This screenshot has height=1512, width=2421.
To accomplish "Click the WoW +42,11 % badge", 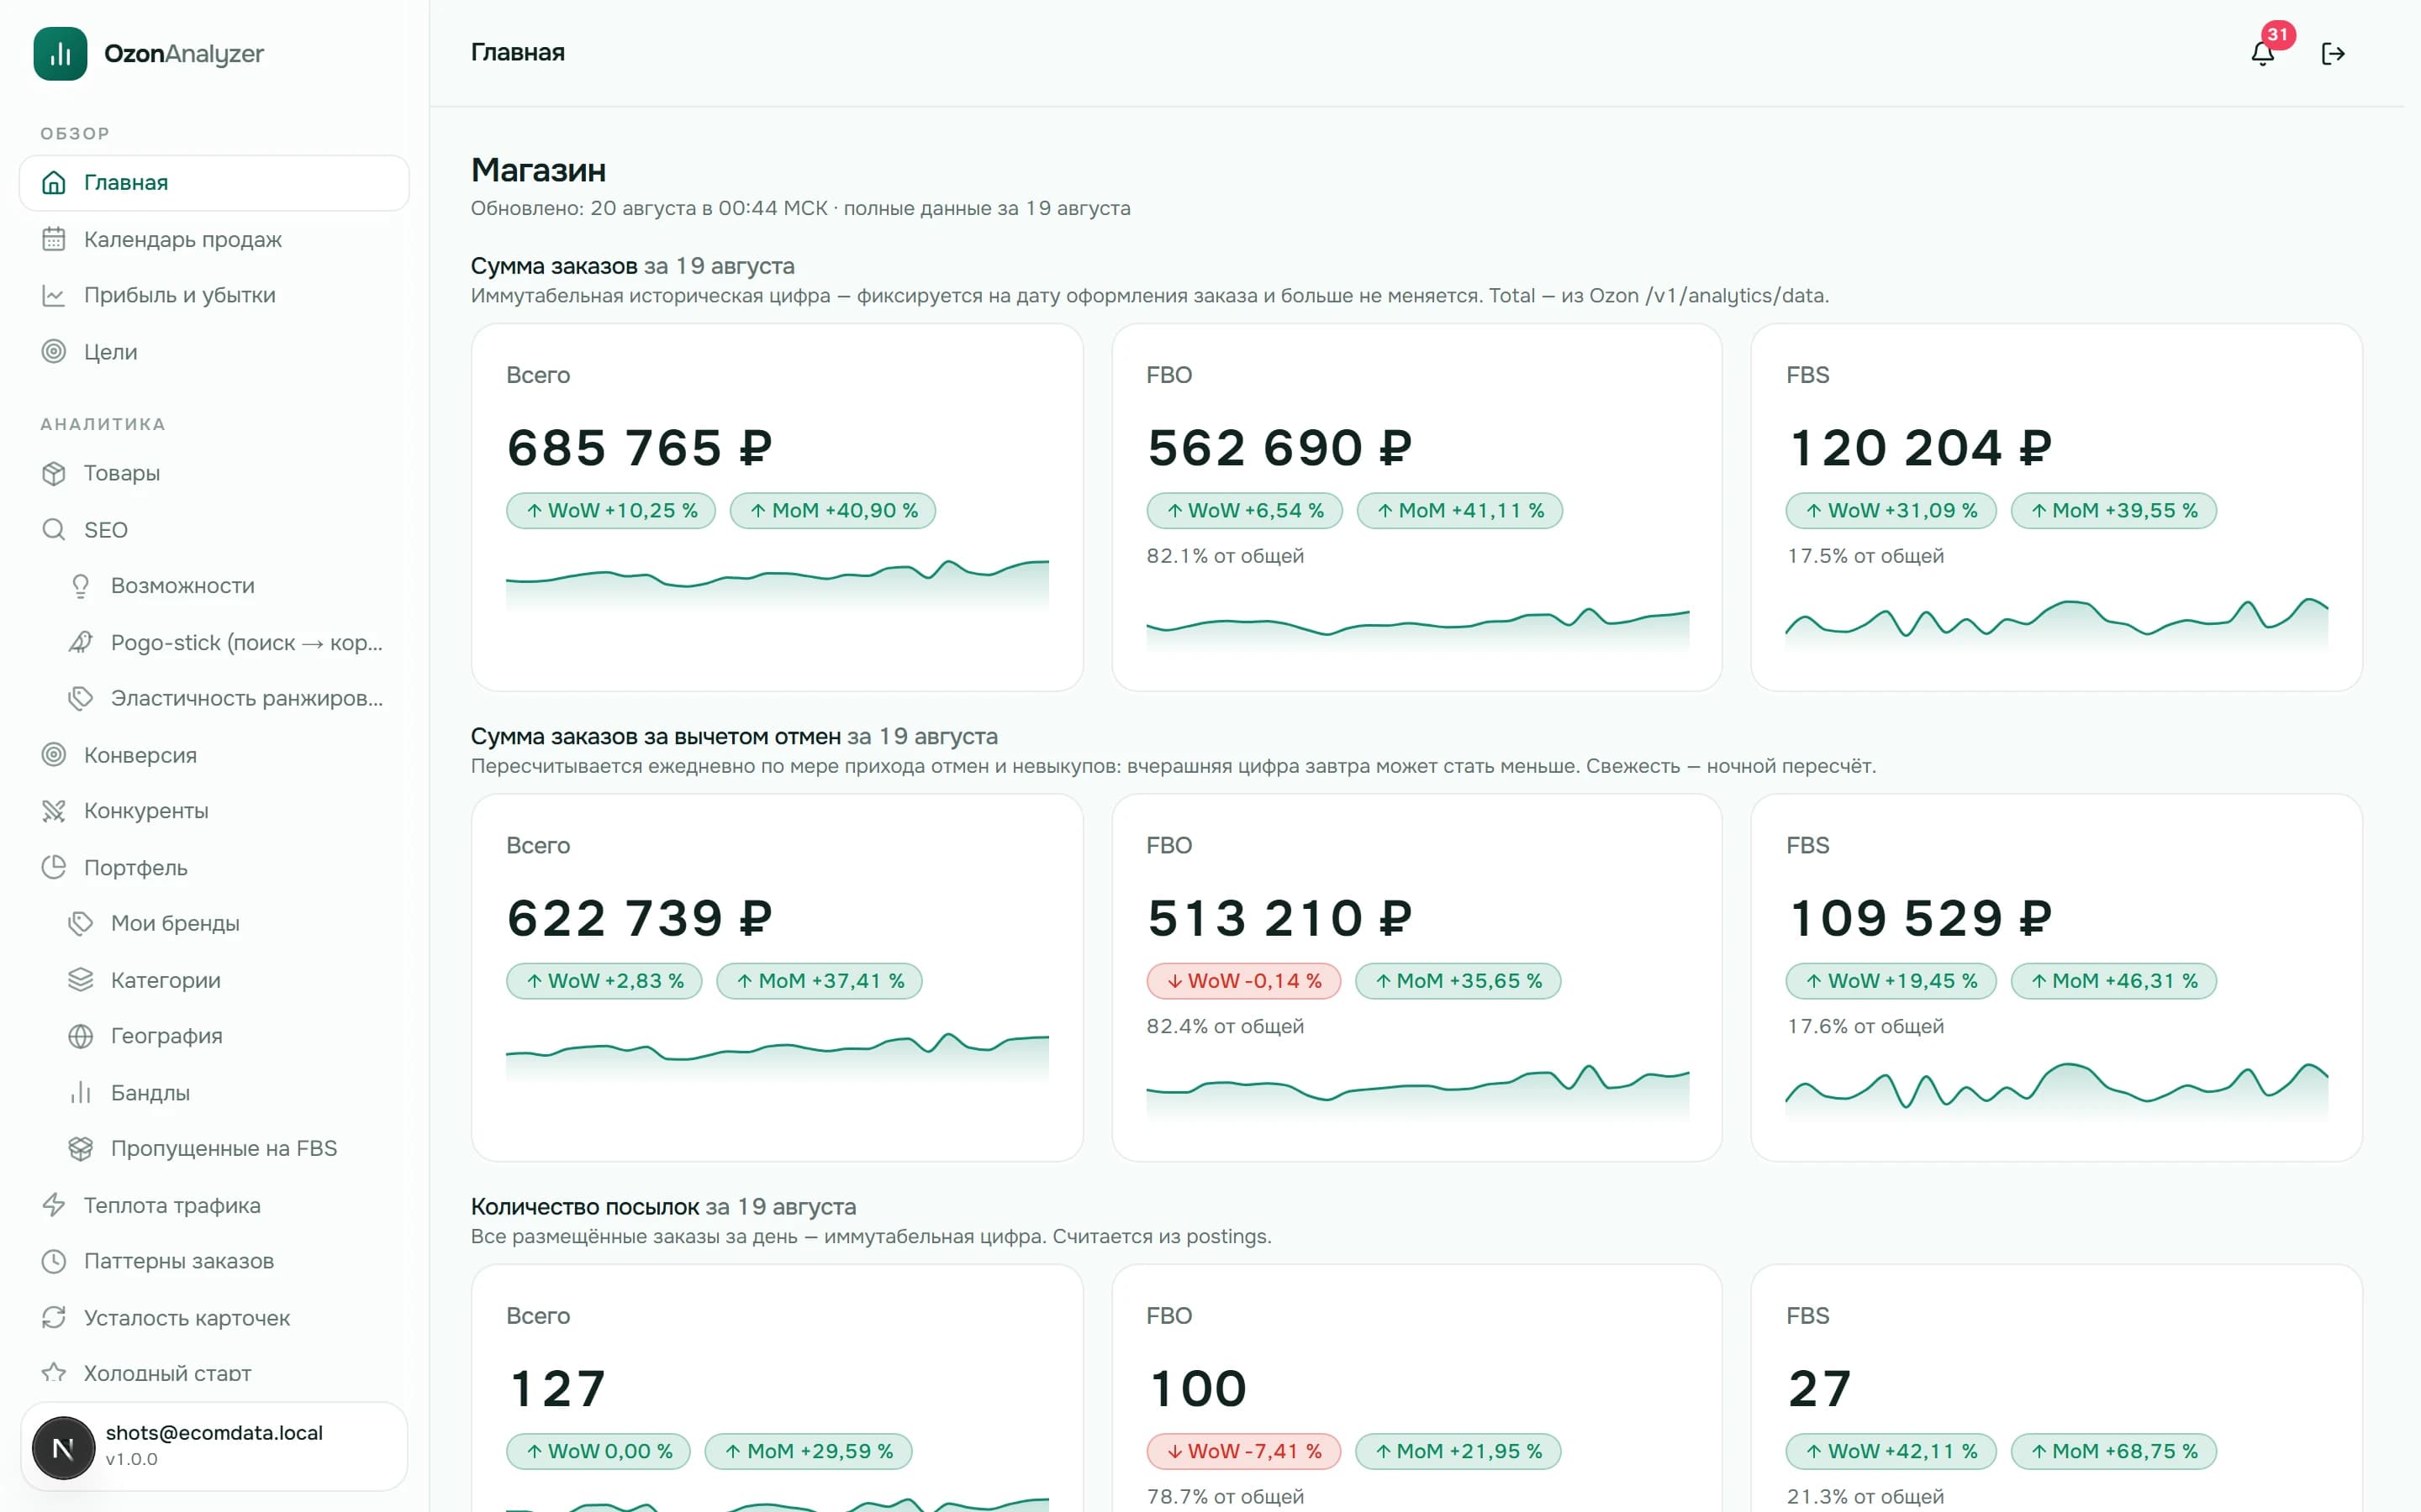I will pyautogui.click(x=1891, y=1451).
